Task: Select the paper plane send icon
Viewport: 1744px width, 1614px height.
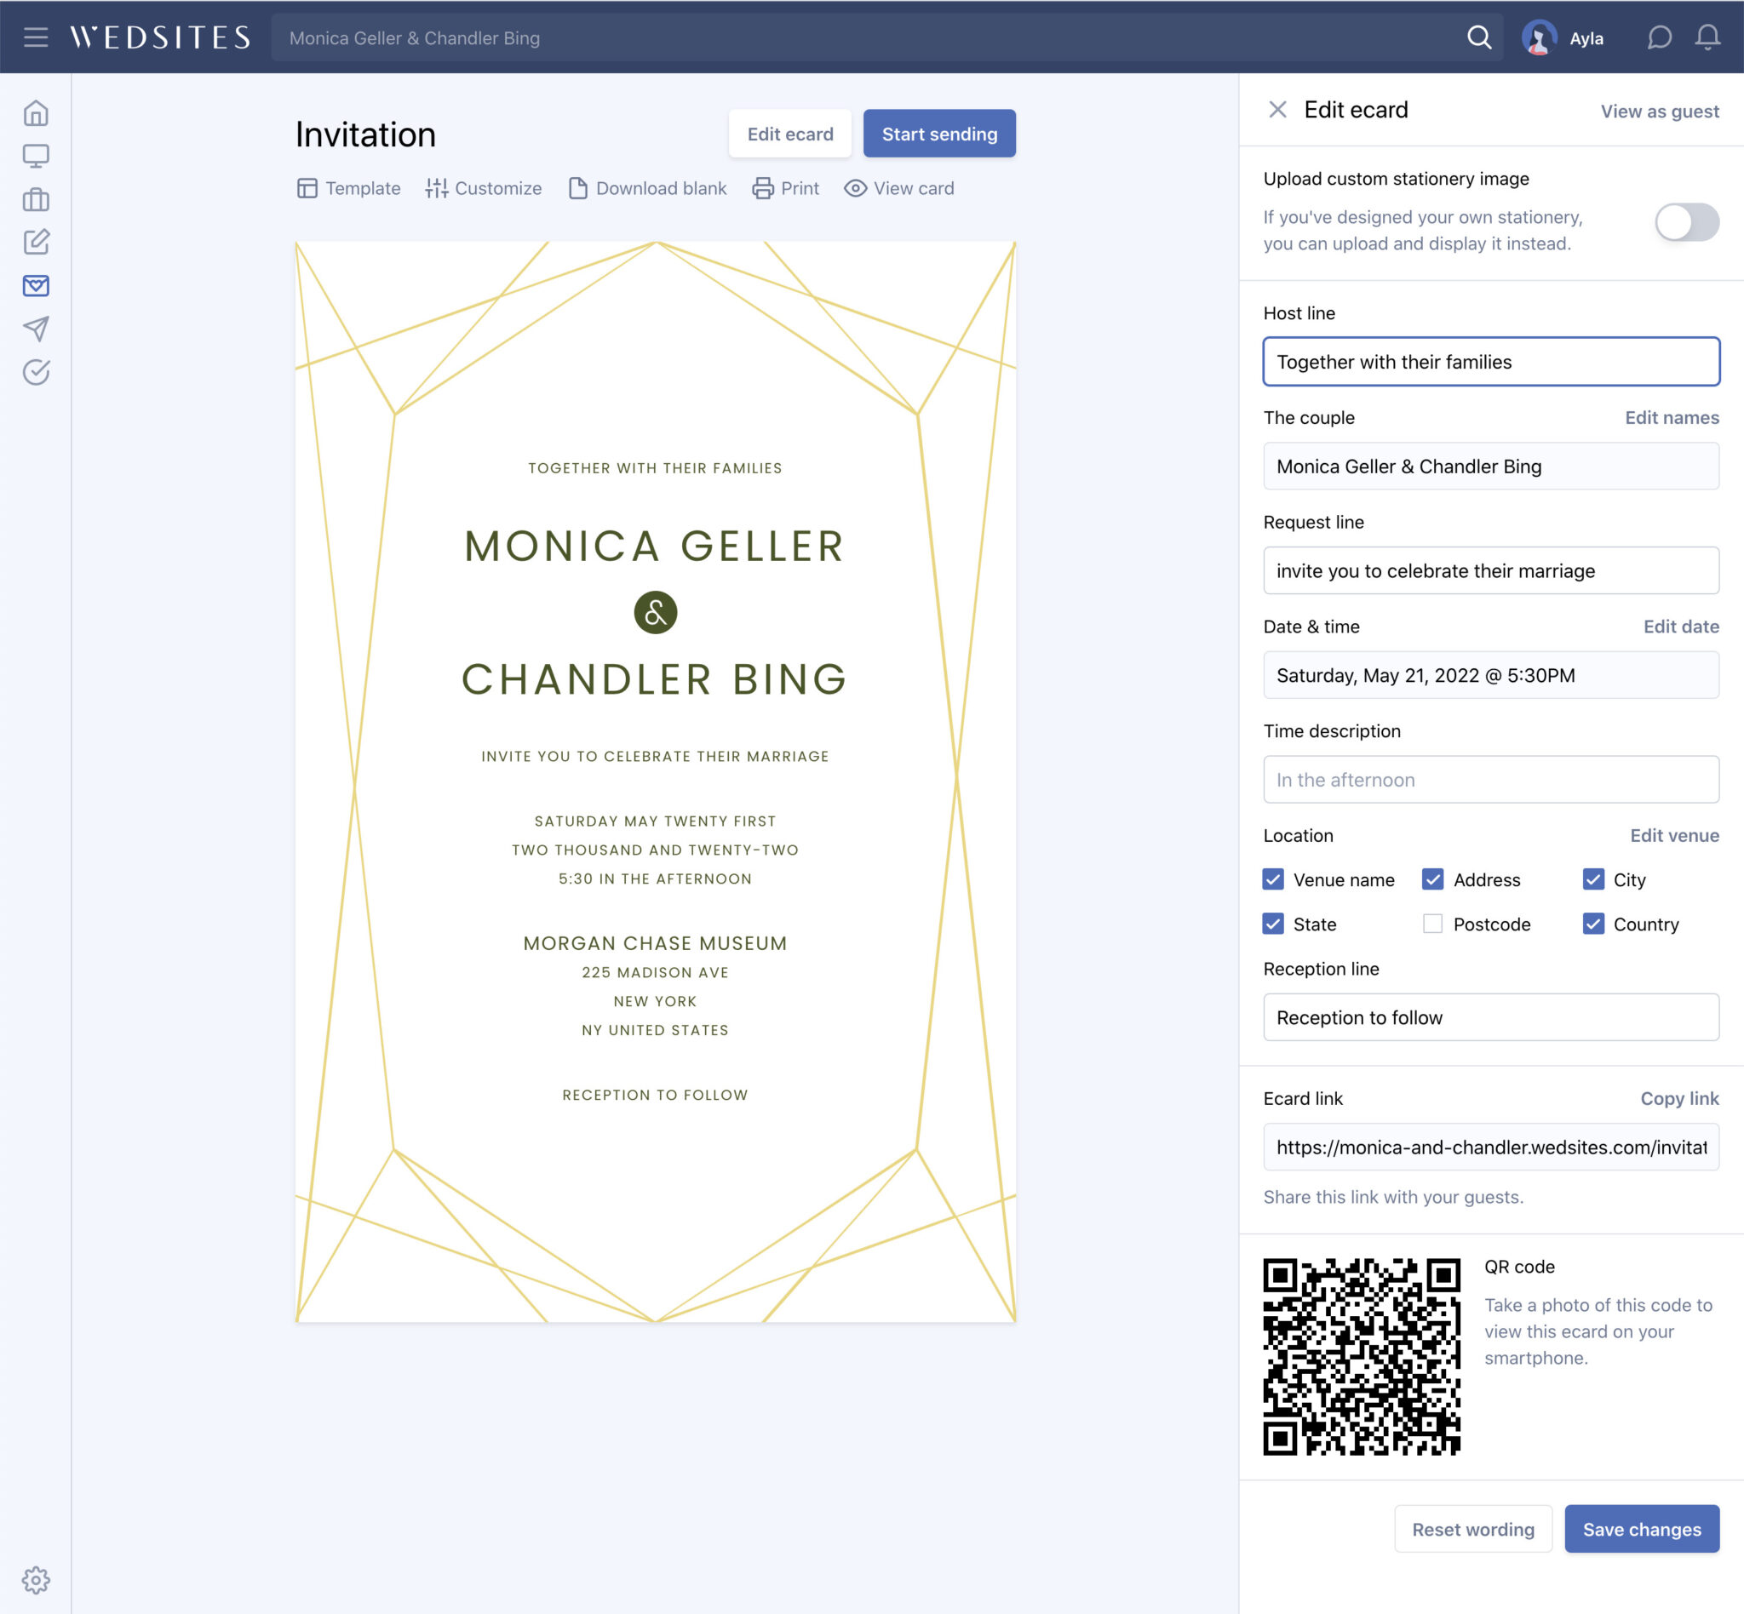Action: (36, 329)
